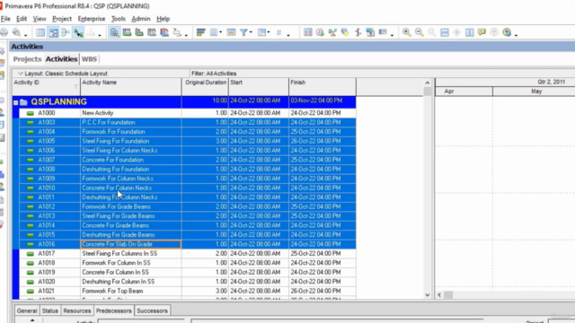Open the Columns icon dropdown arrow
The height and width of the screenshot is (323, 575).
point(220,32)
